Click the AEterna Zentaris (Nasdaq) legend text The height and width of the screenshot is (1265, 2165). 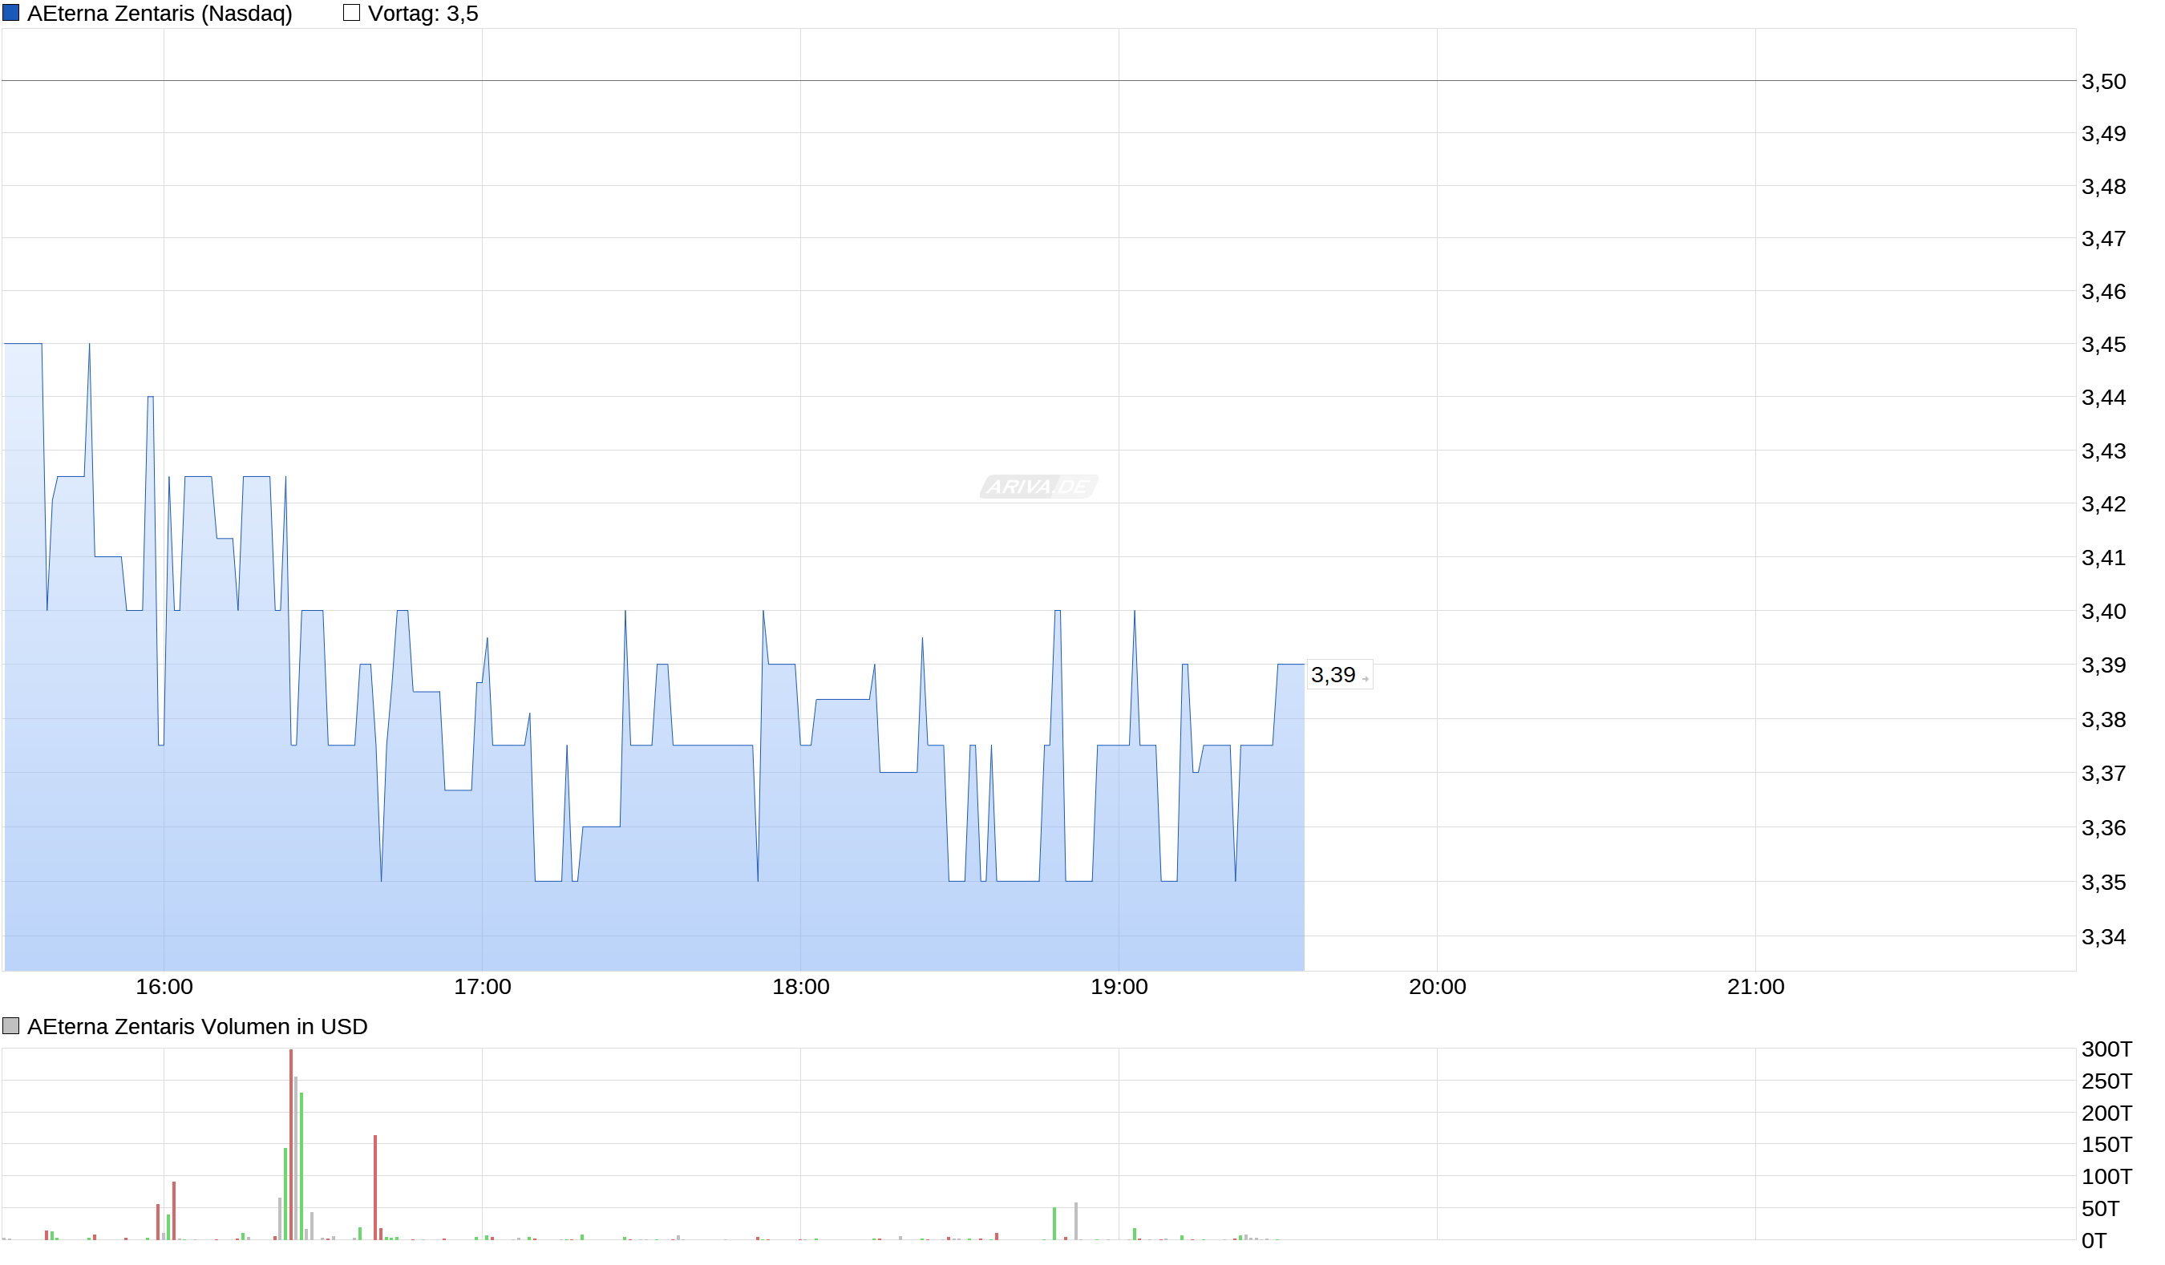[x=160, y=14]
